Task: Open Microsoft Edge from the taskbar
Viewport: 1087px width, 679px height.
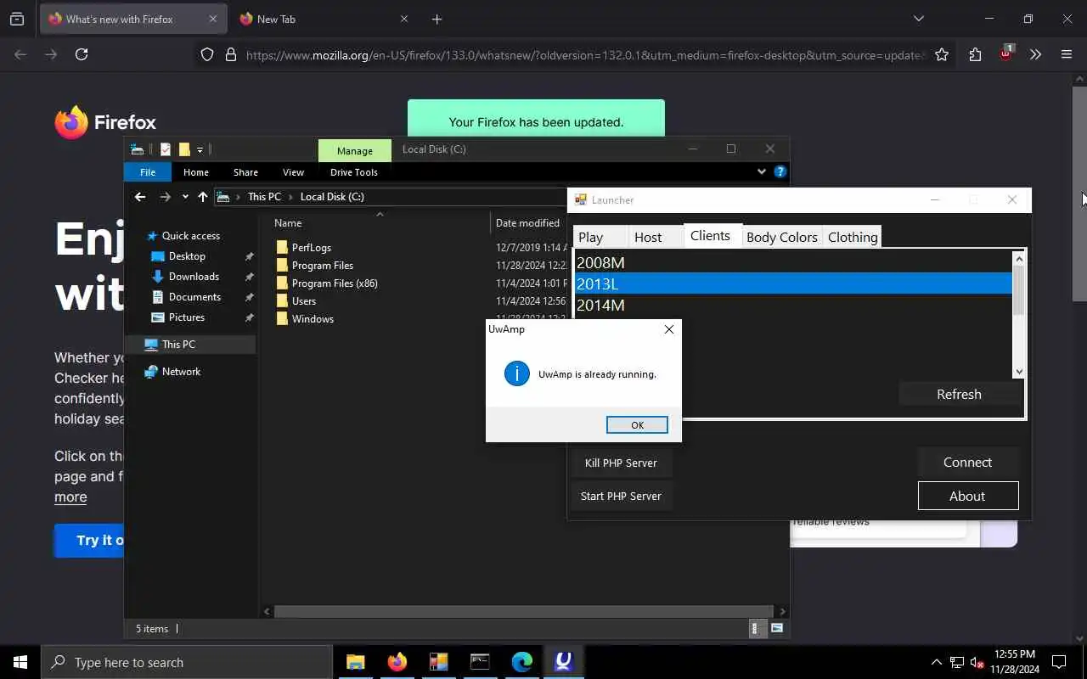Action: [521, 662]
